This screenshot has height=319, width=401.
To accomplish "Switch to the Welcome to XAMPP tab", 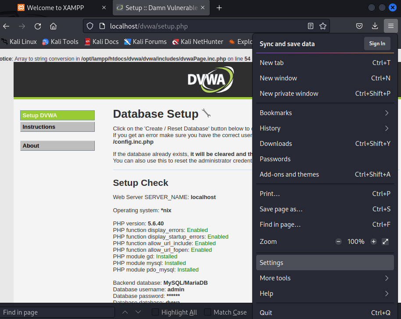I will pyautogui.click(x=56, y=7).
